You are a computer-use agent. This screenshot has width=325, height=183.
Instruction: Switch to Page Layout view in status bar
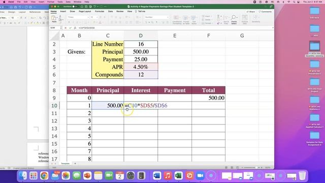point(232,167)
